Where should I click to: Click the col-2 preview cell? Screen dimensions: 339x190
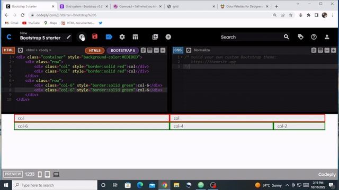coord(299,126)
